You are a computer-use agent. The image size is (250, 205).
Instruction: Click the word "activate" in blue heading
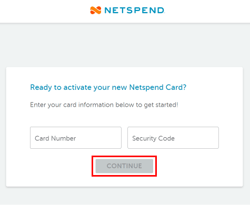[77, 87]
